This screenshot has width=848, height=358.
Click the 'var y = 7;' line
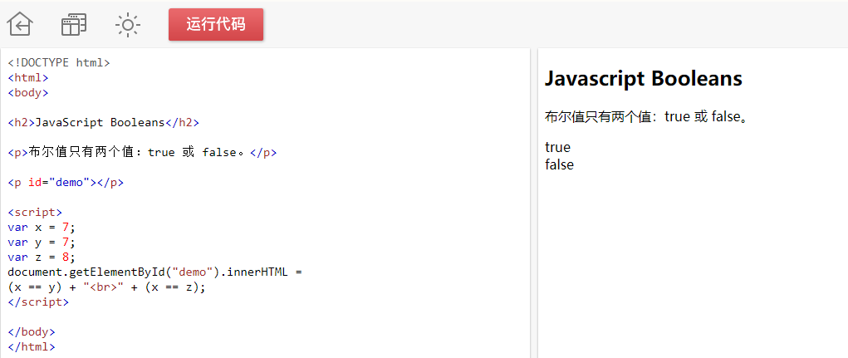click(42, 243)
